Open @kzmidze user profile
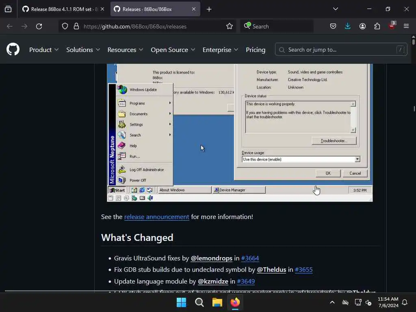Viewport: 416px width, 312px height. [213, 281]
